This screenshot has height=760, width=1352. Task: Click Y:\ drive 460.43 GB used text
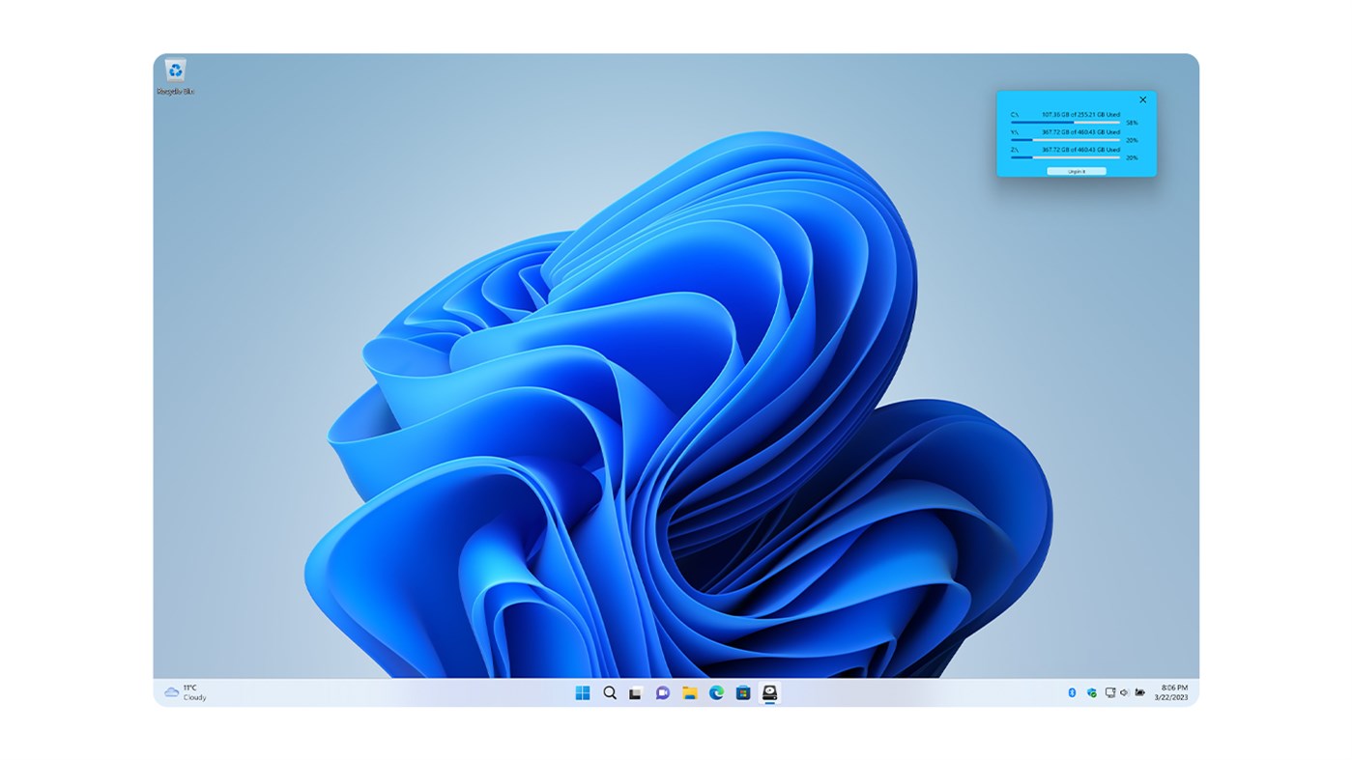coord(1081,132)
